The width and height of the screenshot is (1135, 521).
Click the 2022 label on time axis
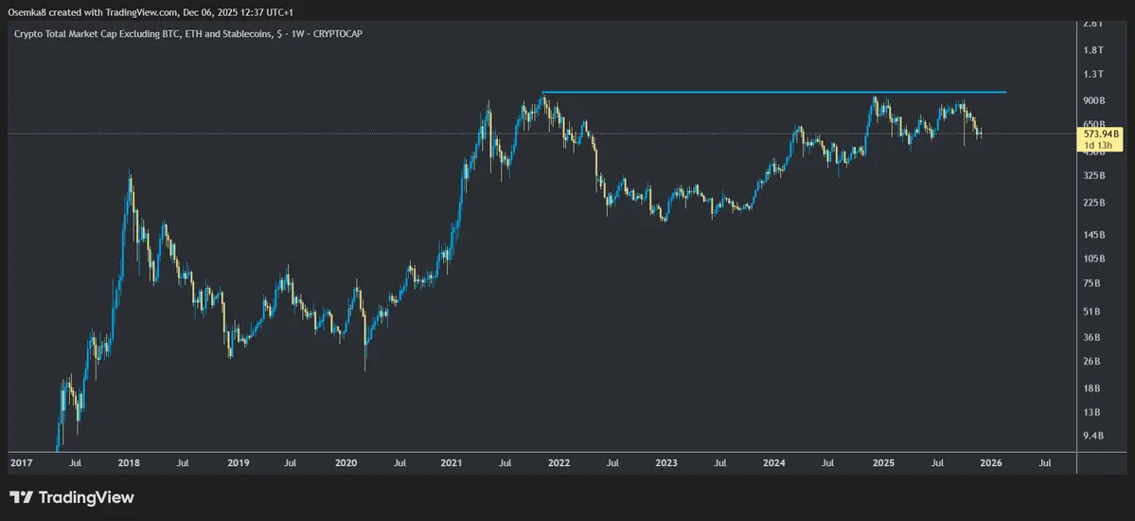[559, 462]
